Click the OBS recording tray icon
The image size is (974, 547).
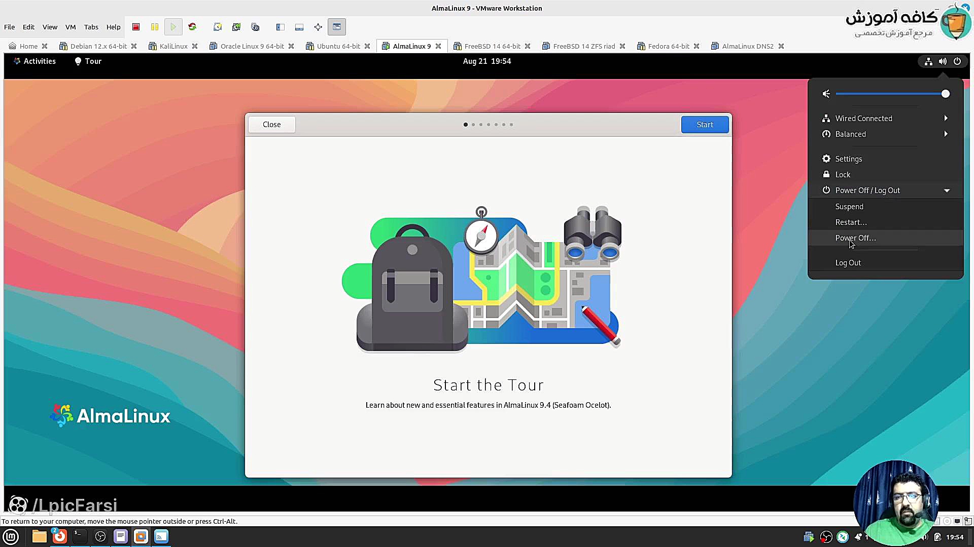click(826, 537)
